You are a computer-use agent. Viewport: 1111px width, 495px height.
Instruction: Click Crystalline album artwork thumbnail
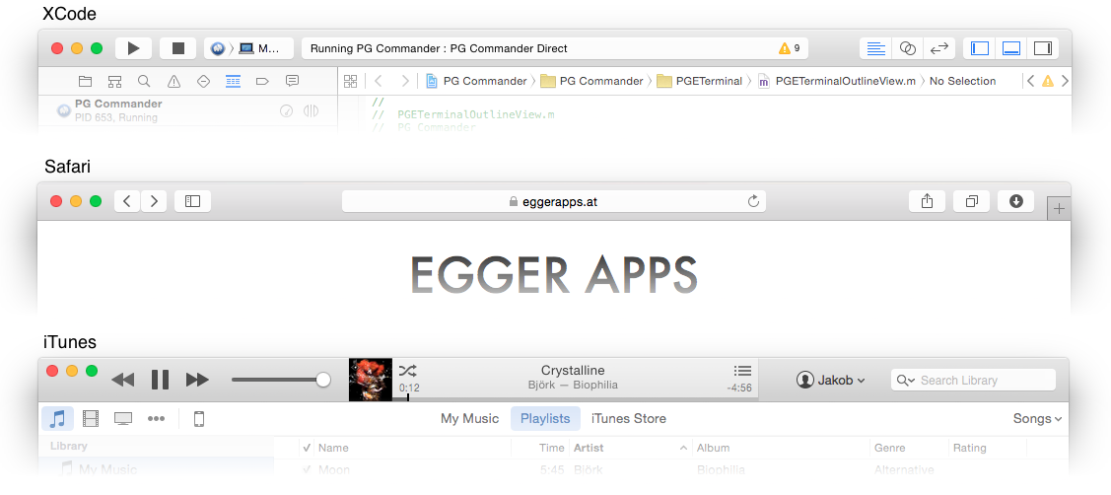click(371, 380)
